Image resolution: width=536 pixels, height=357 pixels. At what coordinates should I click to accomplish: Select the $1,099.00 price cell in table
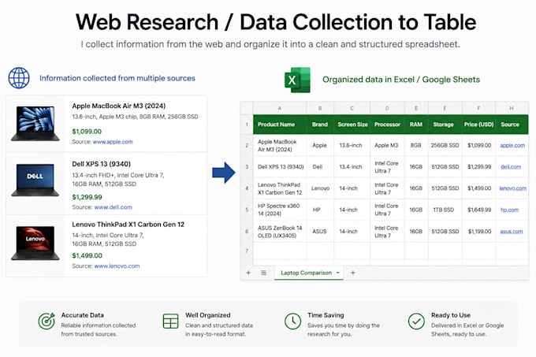tap(478, 145)
